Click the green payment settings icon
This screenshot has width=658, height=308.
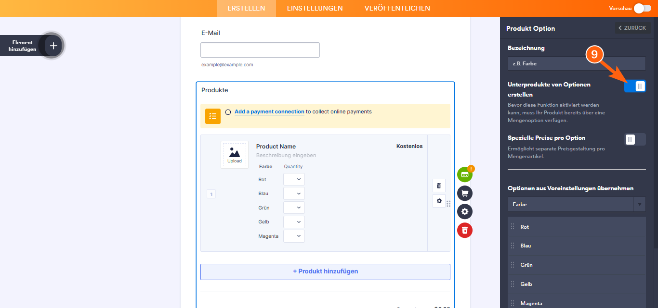point(465,174)
